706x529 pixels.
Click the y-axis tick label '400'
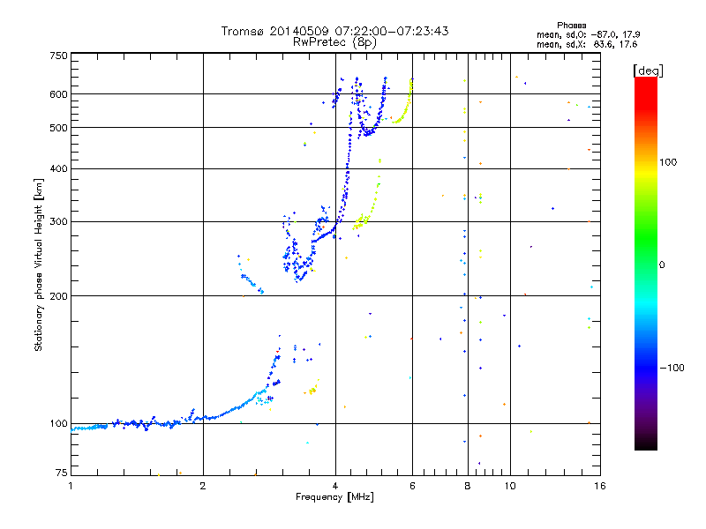[x=59, y=168]
